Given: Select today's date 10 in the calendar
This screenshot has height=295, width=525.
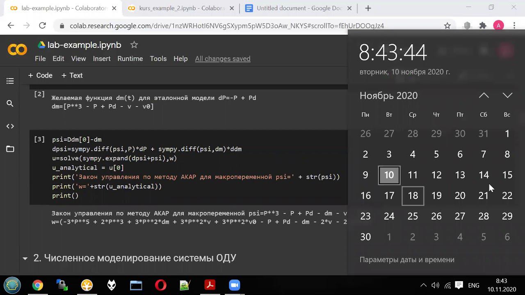Looking at the screenshot, I should pos(389,175).
